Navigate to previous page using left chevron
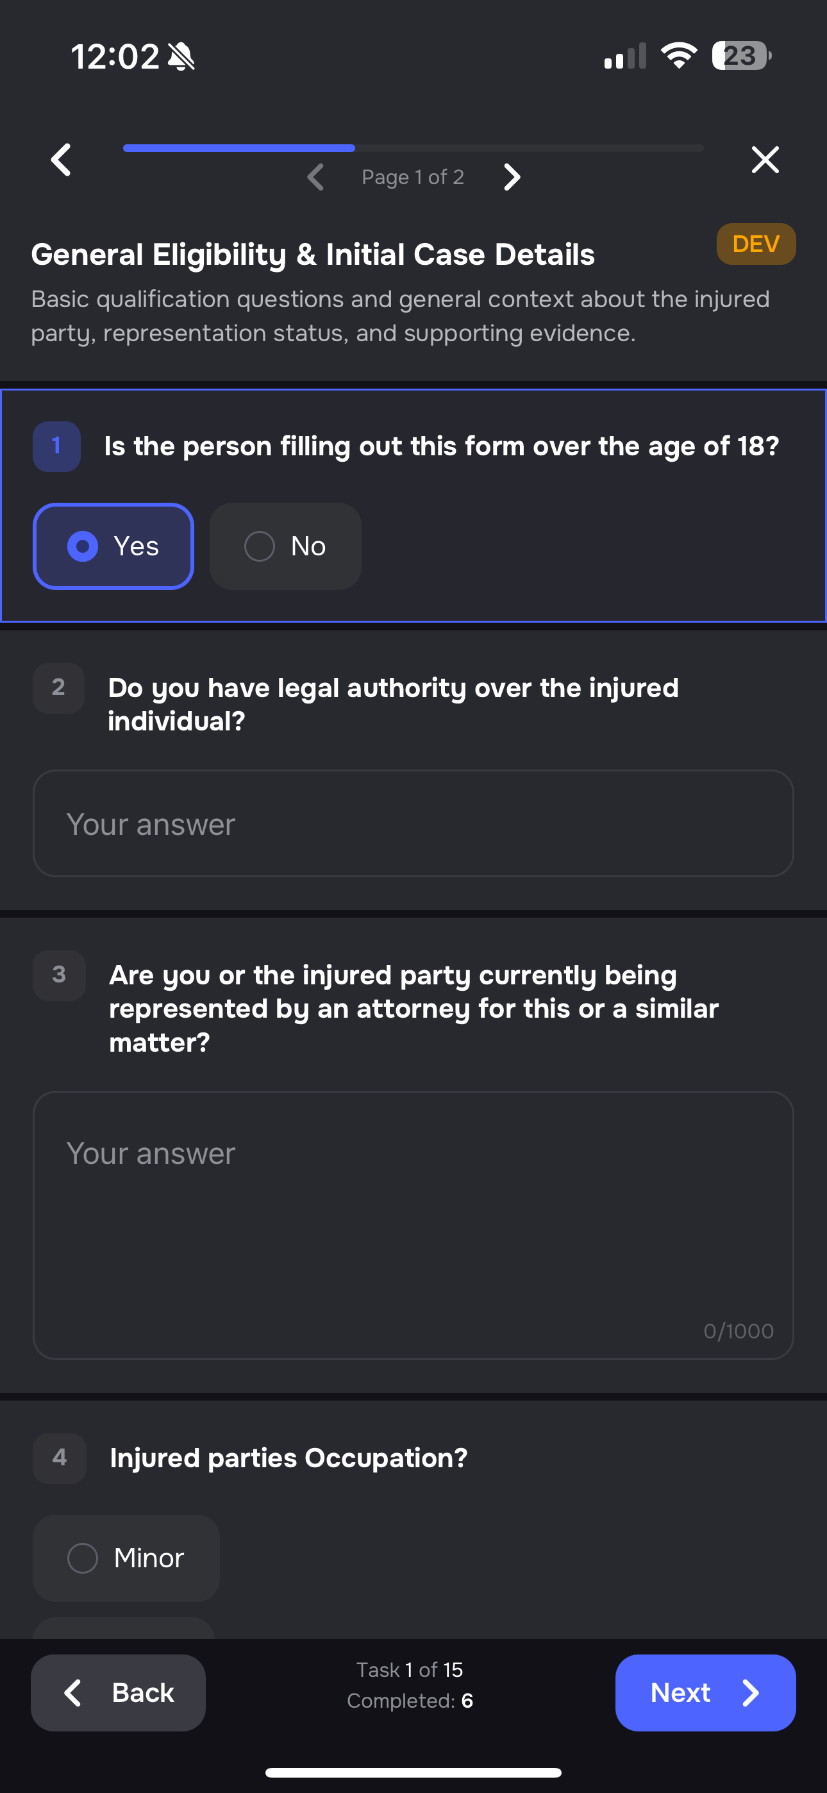 [315, 177]
